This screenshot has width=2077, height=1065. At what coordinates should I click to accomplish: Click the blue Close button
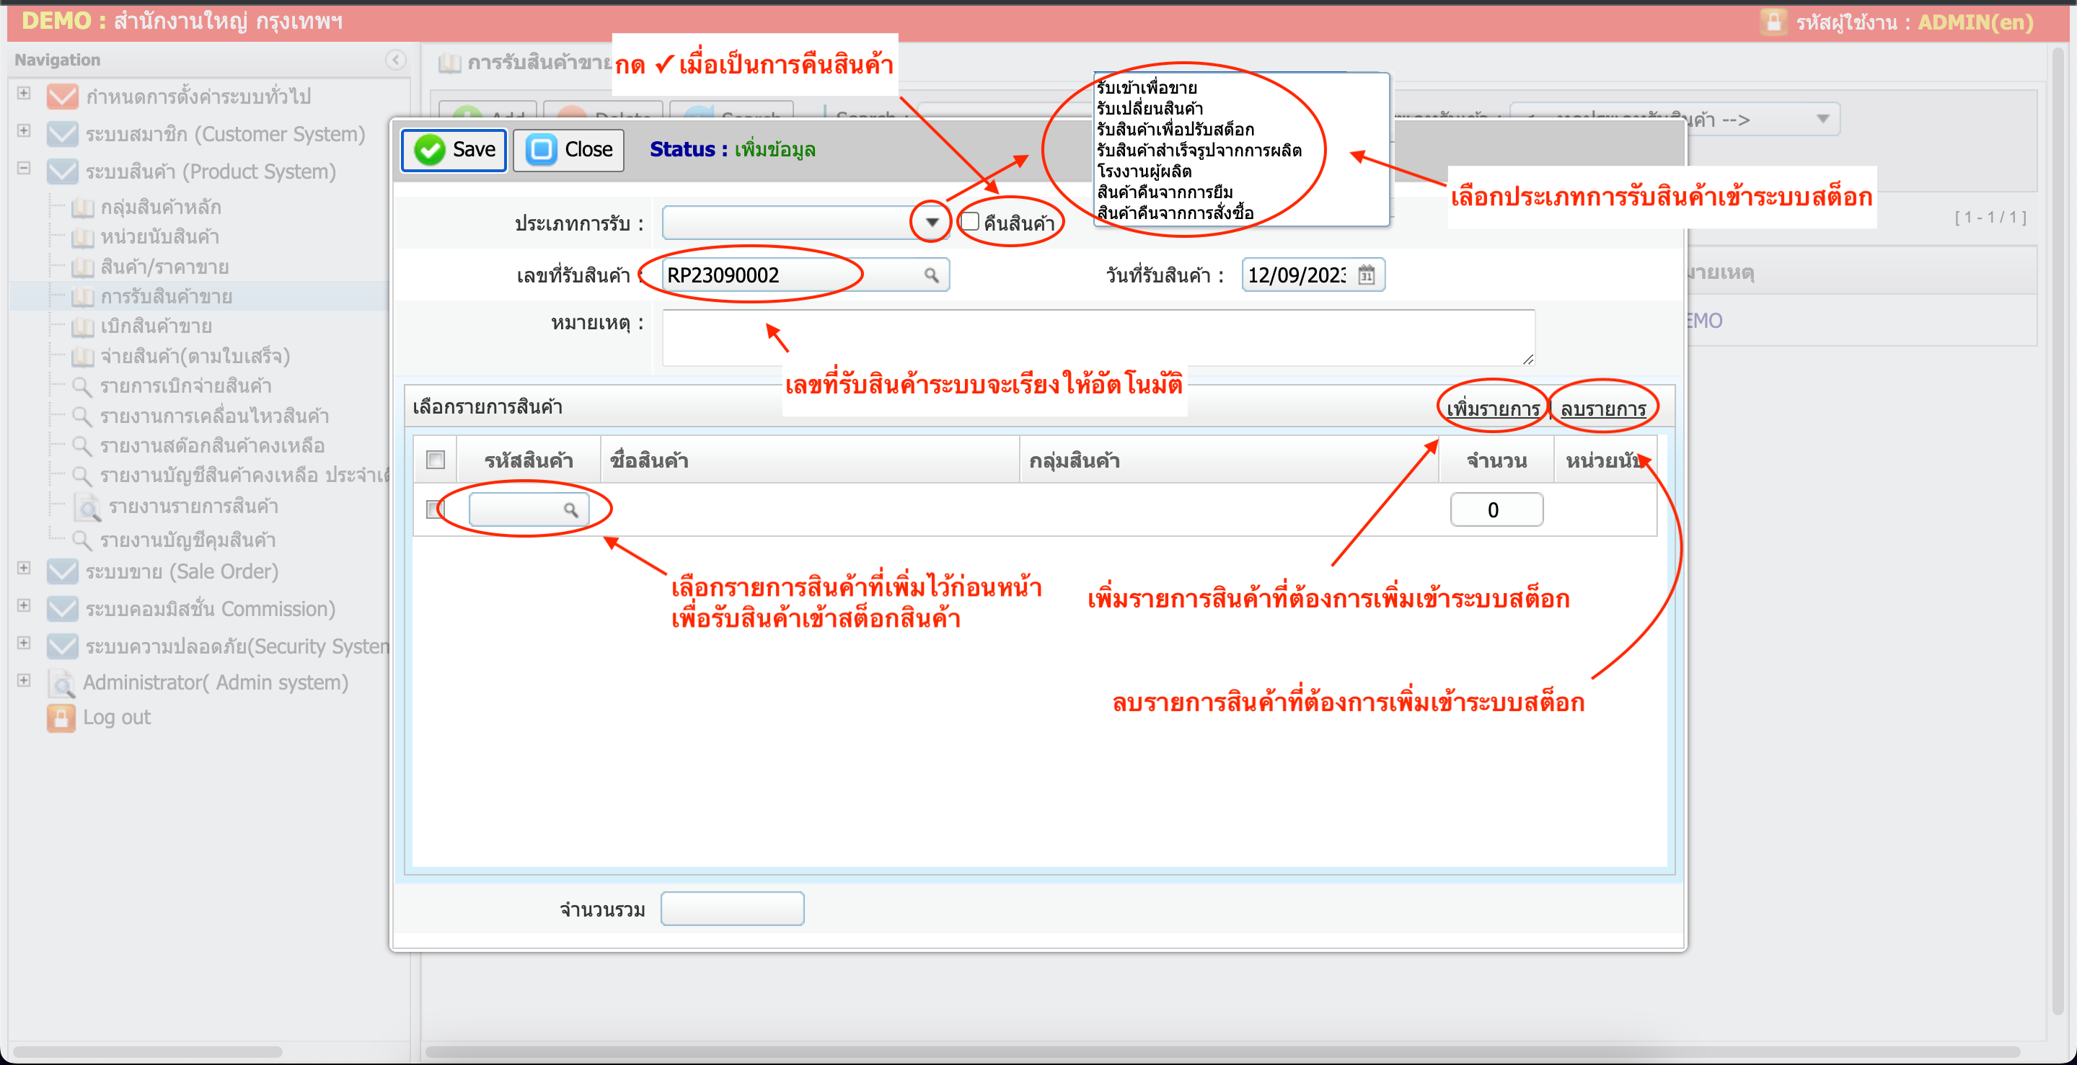point(568,150)
